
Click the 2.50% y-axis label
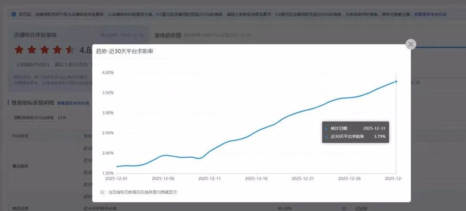108,133
